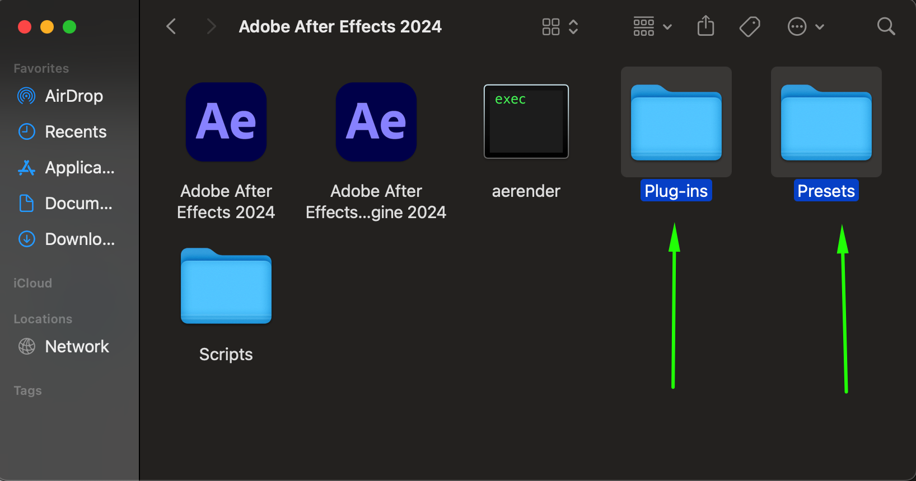Select the Scripts folder
Viewport: 916px width, 481px height.
226,286
